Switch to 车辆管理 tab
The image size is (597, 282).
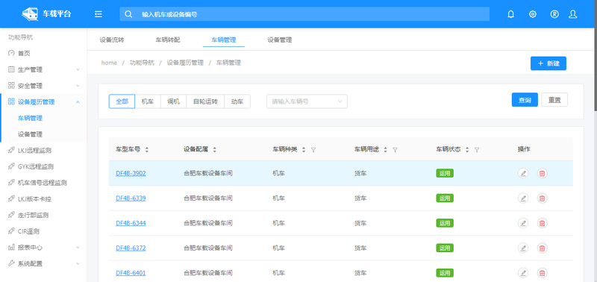(224, 40)
